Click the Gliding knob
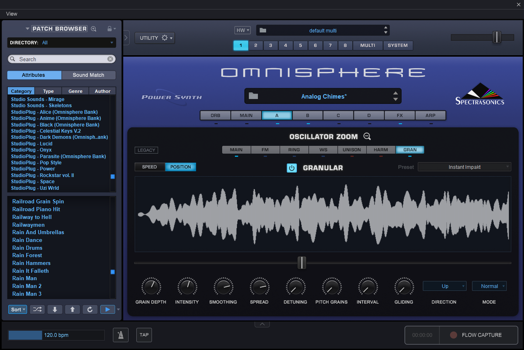This screenshot has height=350, width=524. click(x=403, y=287)
